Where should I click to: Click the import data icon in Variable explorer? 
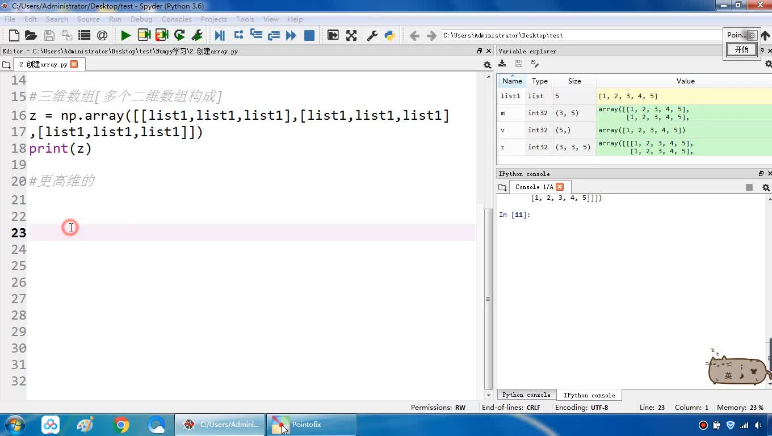point(502,64)
